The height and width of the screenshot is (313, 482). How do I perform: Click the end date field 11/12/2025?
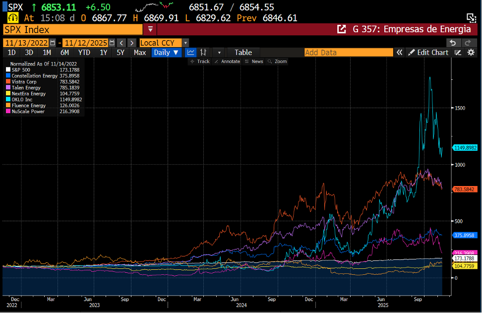(x=85, y=43)
